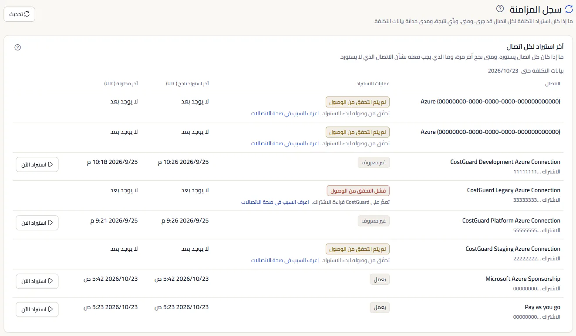
Task: Click the sync icon next to سجل المزامنة
Action: [569, 9]
